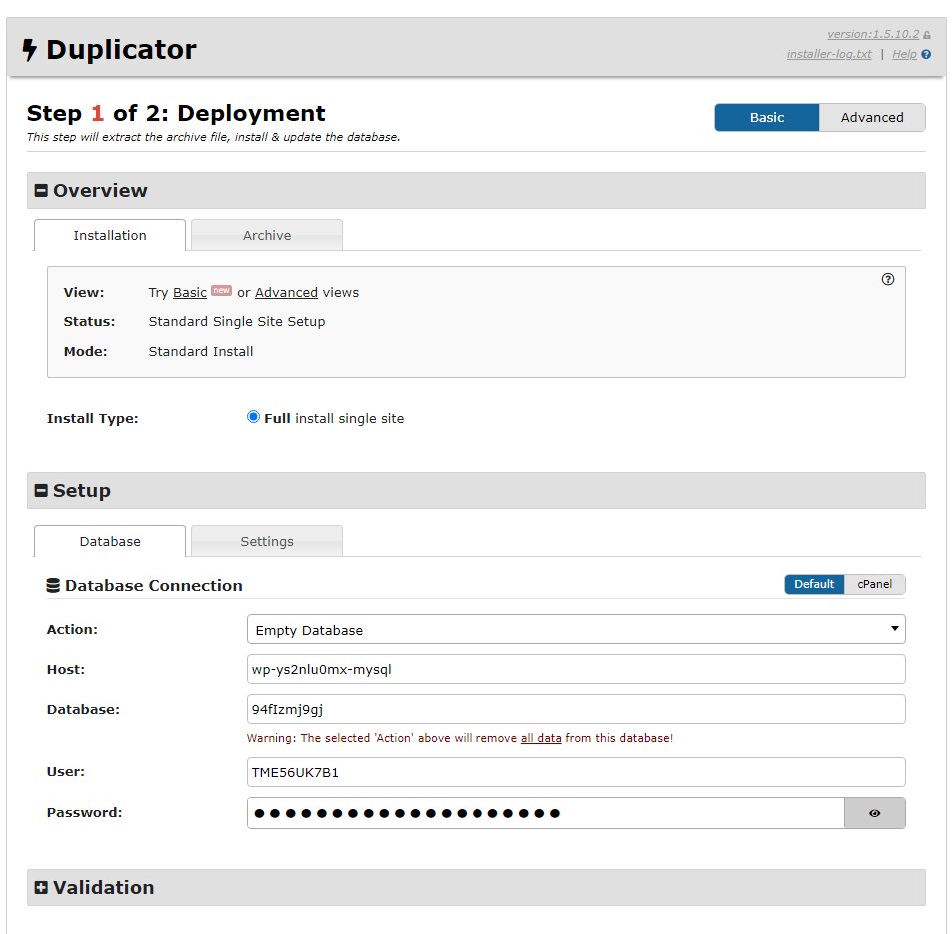The height and width of the screenshot is (934, 952).
Task: Click the 'Host:' field label
Action: tap(66, 670)
